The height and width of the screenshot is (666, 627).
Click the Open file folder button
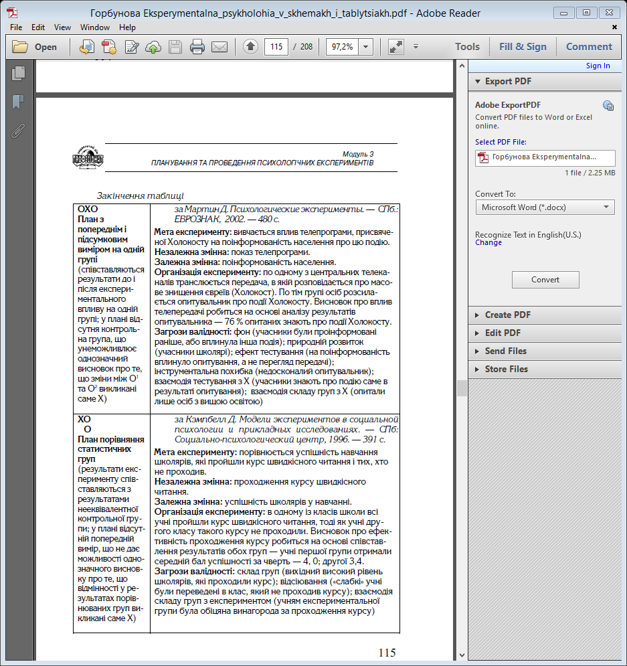coord(35,47)
